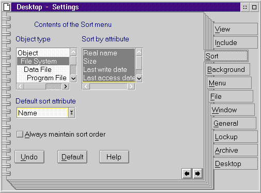The height and width of the screenshot is (193, 261).
Task: Click Object type list scroll up arrow
Action: 73,52
